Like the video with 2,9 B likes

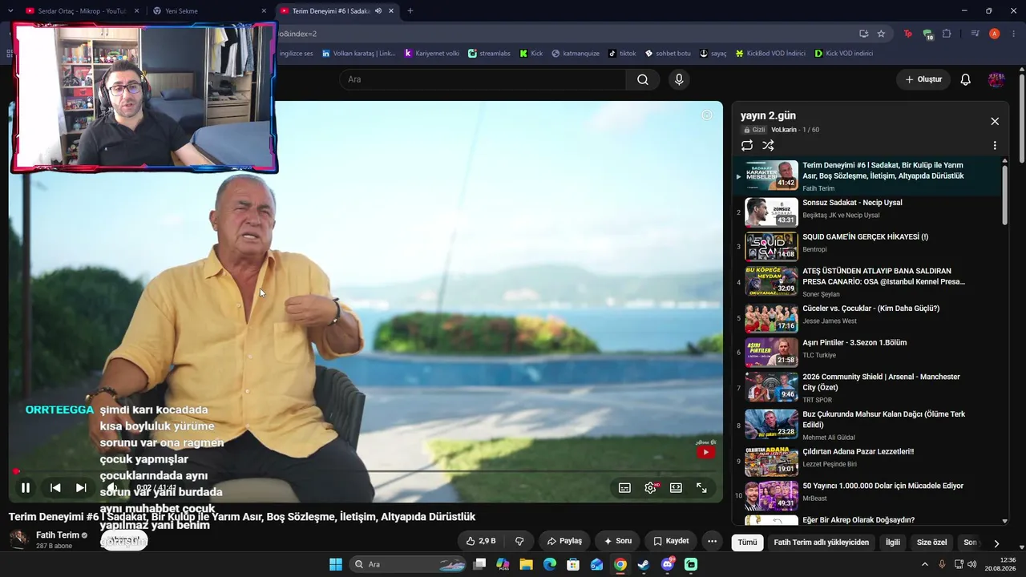(481, 541)
